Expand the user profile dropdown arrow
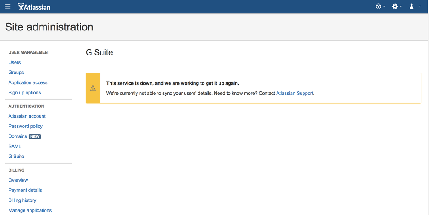429x215 pixels. pyautogui.click(x=420, y=6)
